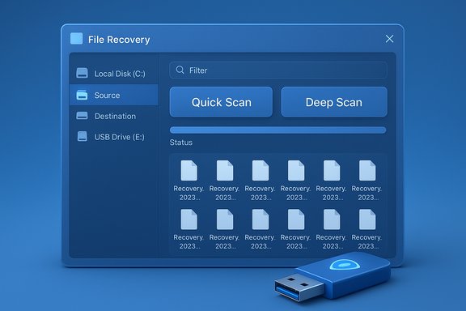Close the File Recovery window
The image size is (466, 311).
click(389, 39)
